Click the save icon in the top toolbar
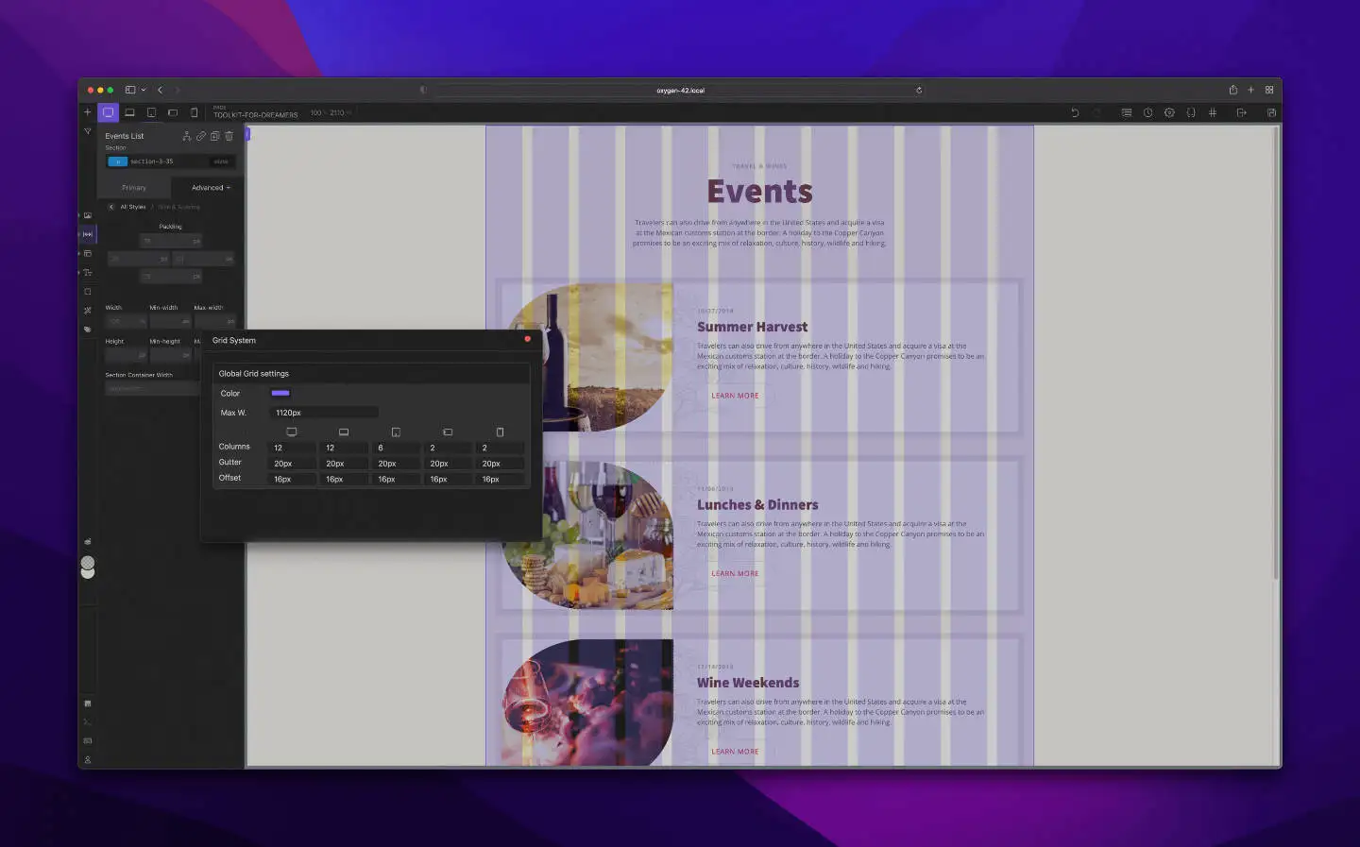The image size is (1360, 847). [1271, 112]
